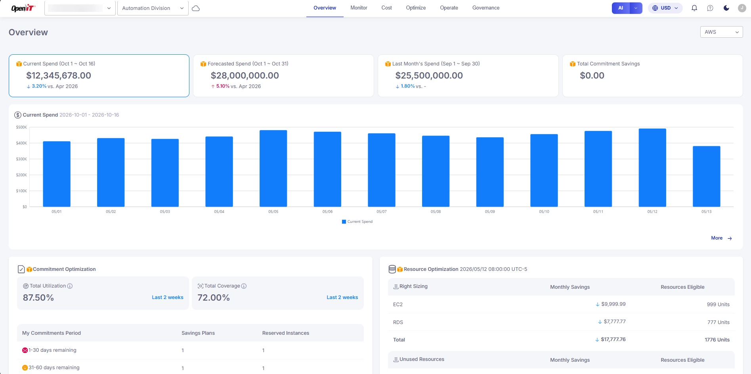Click the 05/12 bar in chart
751x374 pixels.
[x=652, y=167]
